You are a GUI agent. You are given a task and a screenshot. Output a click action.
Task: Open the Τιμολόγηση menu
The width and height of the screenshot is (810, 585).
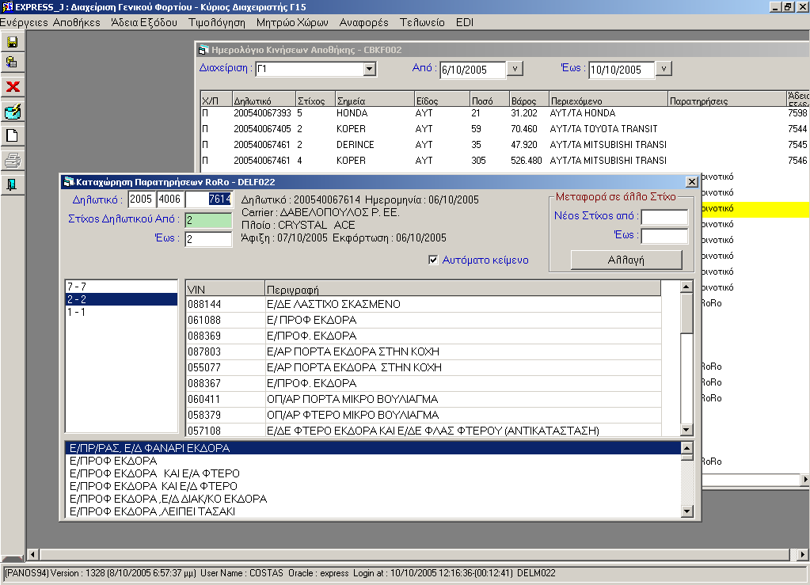point(216,22)
